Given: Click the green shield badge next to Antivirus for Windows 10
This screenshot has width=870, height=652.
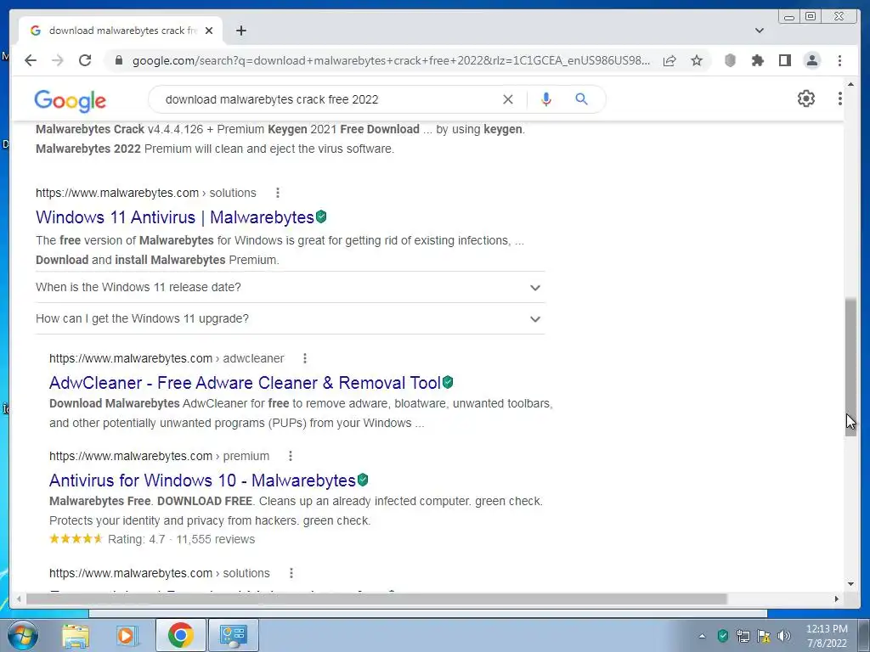Looking at the screenshot, I should coord(363,480).
